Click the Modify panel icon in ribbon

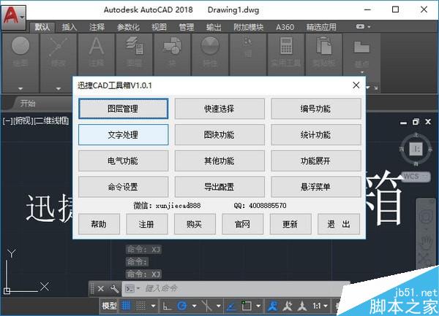(x=59, y=46)
